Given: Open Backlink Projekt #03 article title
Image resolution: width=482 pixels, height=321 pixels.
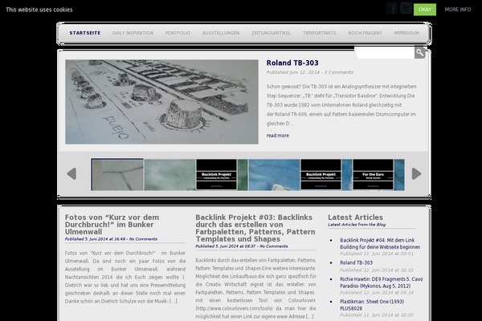Looking at the screenshot, I should [x=255, y=228].
